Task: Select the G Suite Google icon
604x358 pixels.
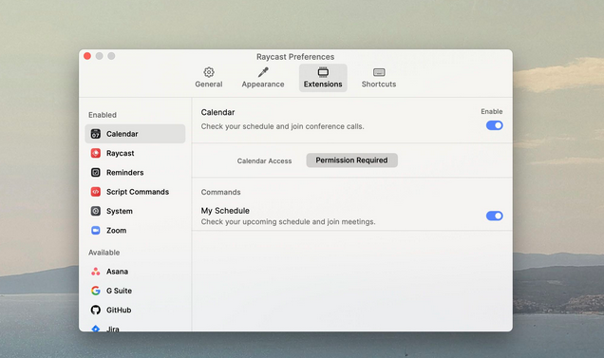Action: (x=96, y=291)
